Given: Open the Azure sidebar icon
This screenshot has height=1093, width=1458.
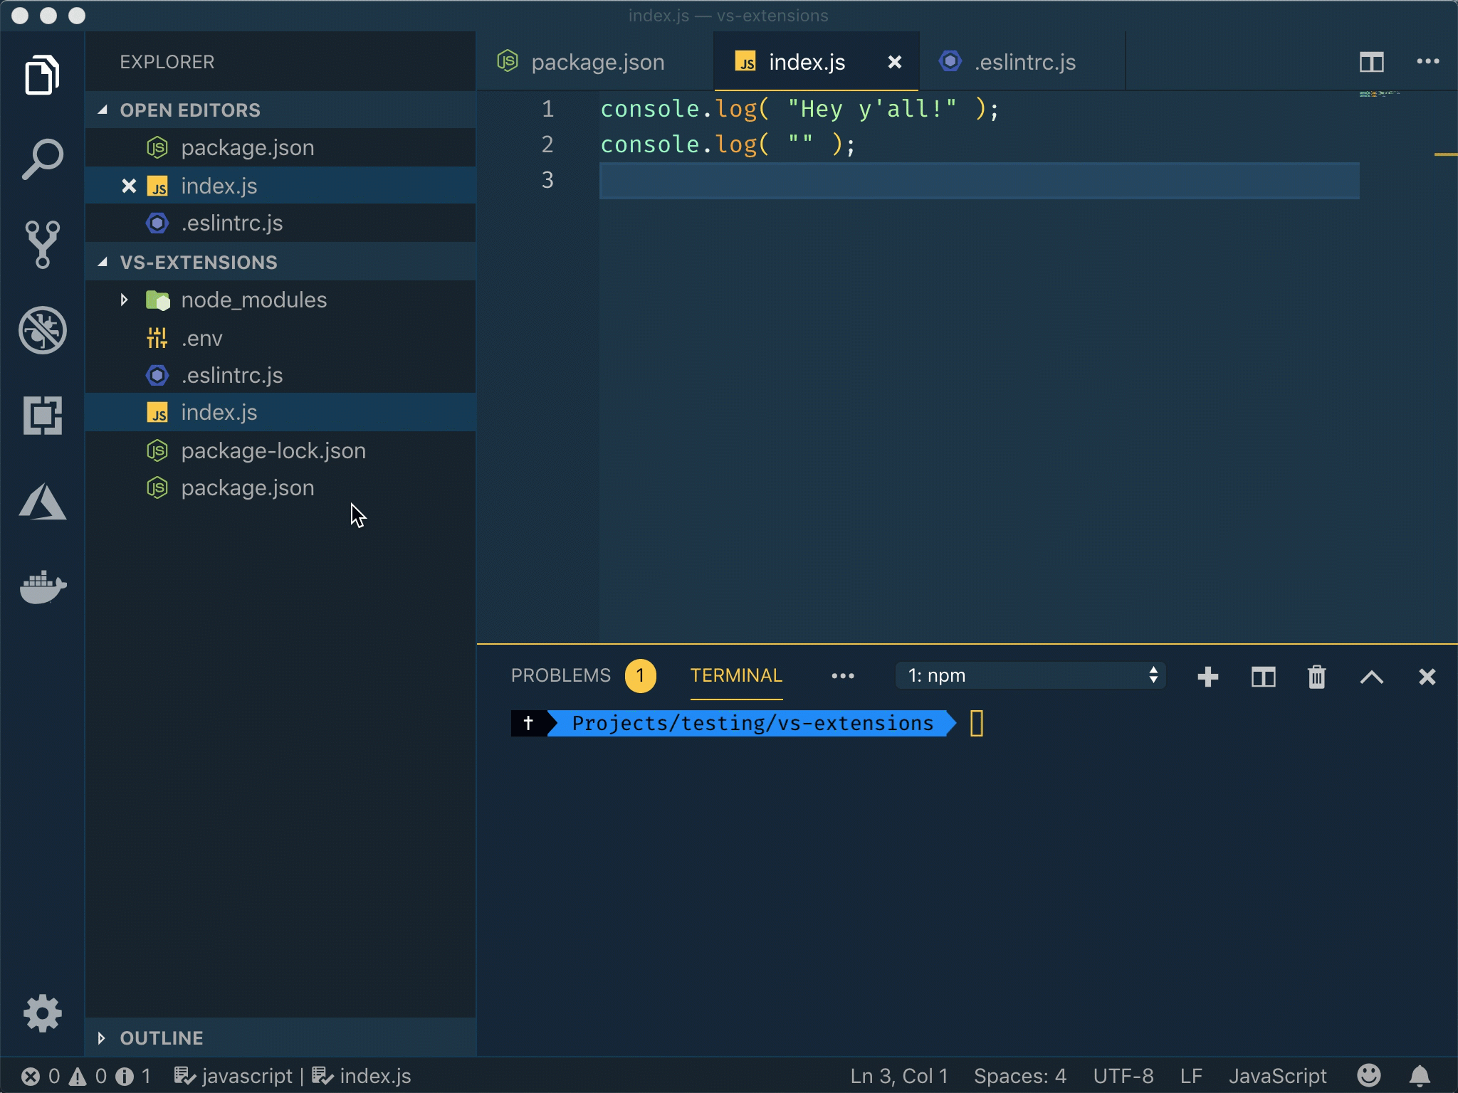Looking at the screenshot, I should 43,502.
